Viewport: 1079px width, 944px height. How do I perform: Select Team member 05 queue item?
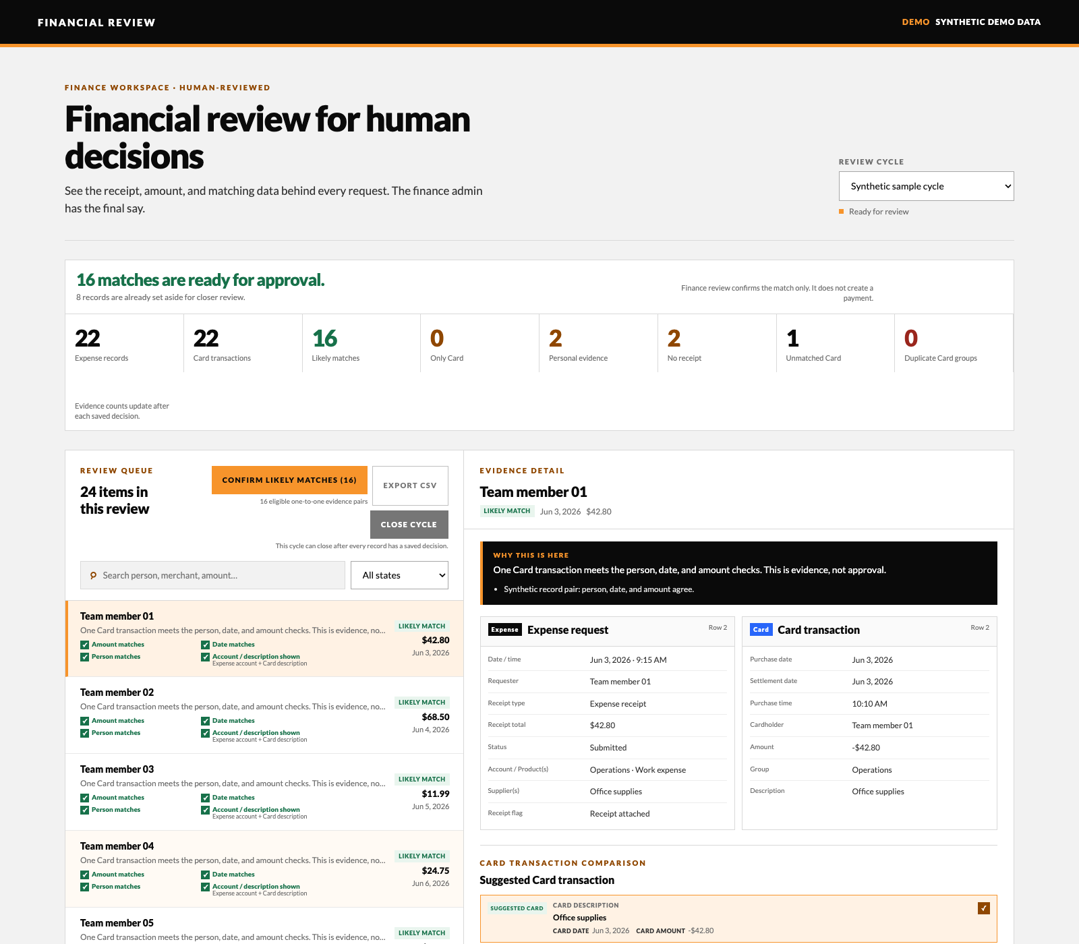coord(264,926)
